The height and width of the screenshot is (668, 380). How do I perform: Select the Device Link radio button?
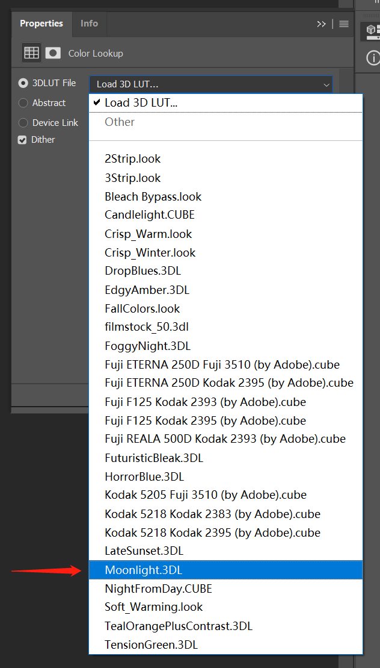[x=23, y=123]
